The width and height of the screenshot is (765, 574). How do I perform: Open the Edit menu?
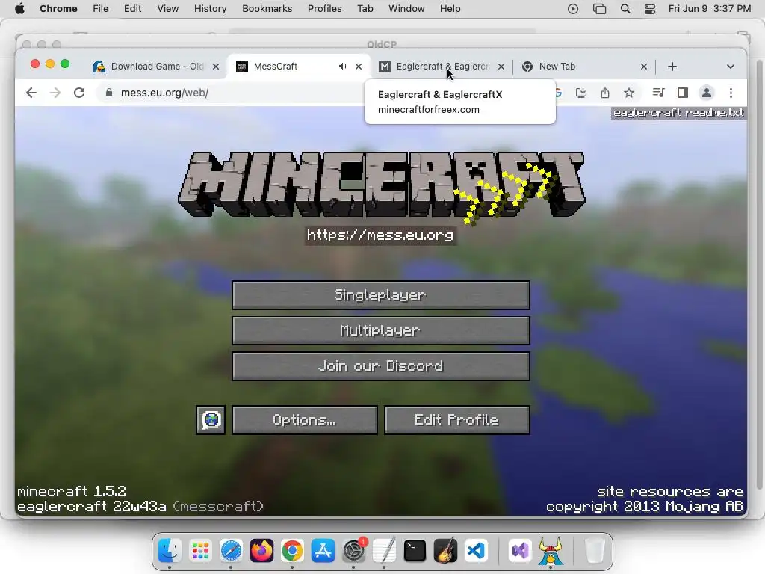132,9
